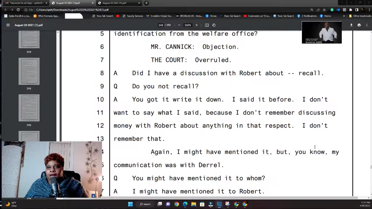Screen dimensions: 372x209
Task: Click the line 'Do you not recall?'
Action: (x=165, y=87)
